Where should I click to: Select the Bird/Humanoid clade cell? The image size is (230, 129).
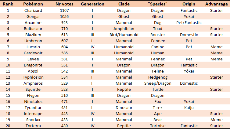[x=124, y=35]
